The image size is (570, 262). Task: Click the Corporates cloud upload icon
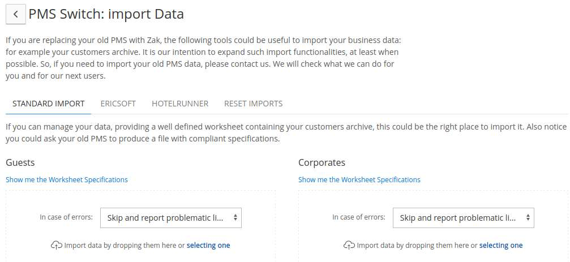click(x=349, y=246)
